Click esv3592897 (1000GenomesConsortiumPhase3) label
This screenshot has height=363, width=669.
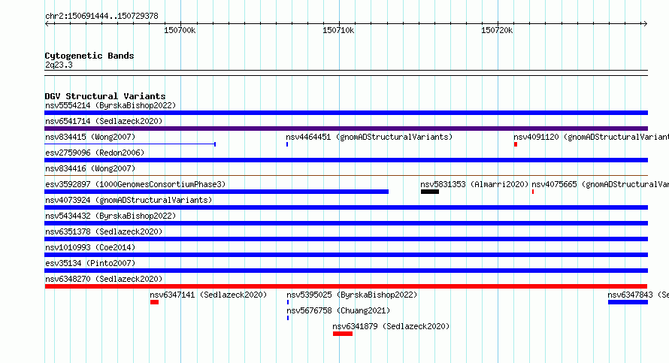135,184
